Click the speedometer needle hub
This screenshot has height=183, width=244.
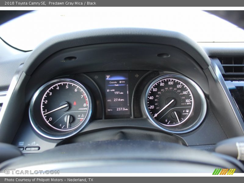click(171, 102)
